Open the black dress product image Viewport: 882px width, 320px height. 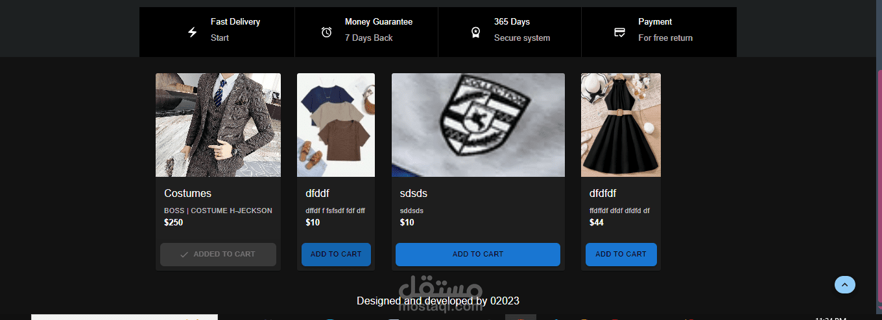click(621, 125)
